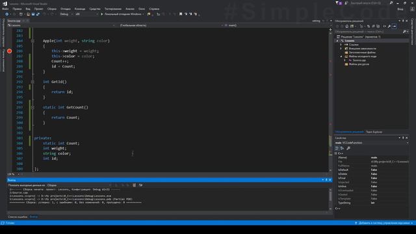Screen dimensions: 416x234
Task: Toggle Alphabetical view in Properties panel
Action: (x=342, y=148)
